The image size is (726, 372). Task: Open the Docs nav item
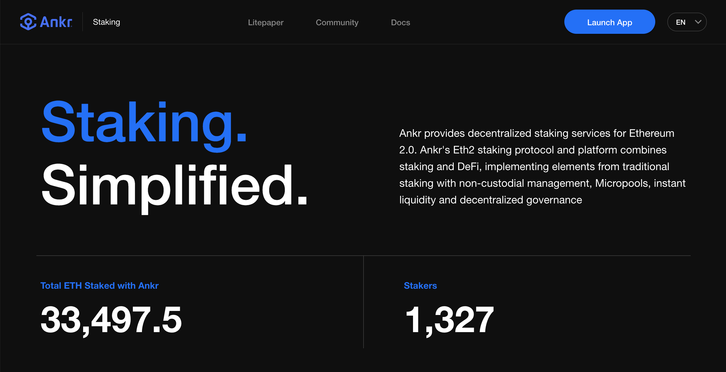tap(400, 22)
